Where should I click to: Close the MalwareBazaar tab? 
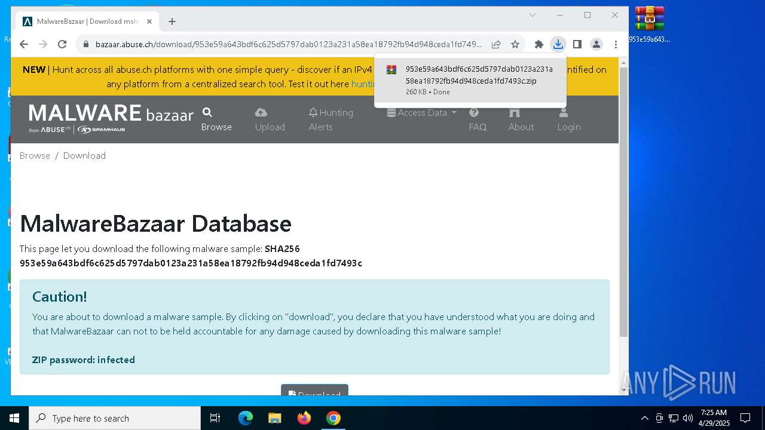point(149,21)
